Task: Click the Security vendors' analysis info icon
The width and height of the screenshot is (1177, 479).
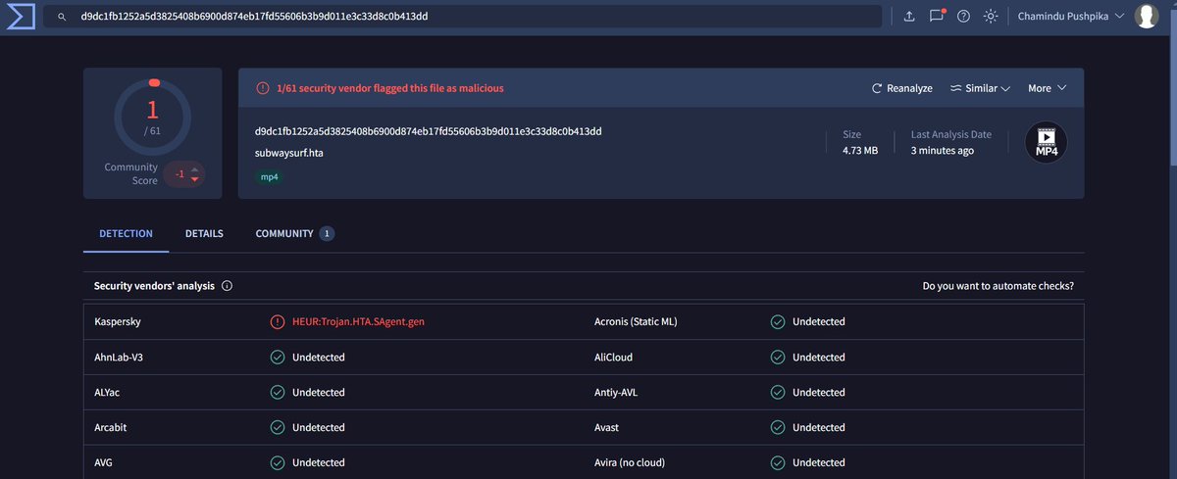Action: pos(228,287)
